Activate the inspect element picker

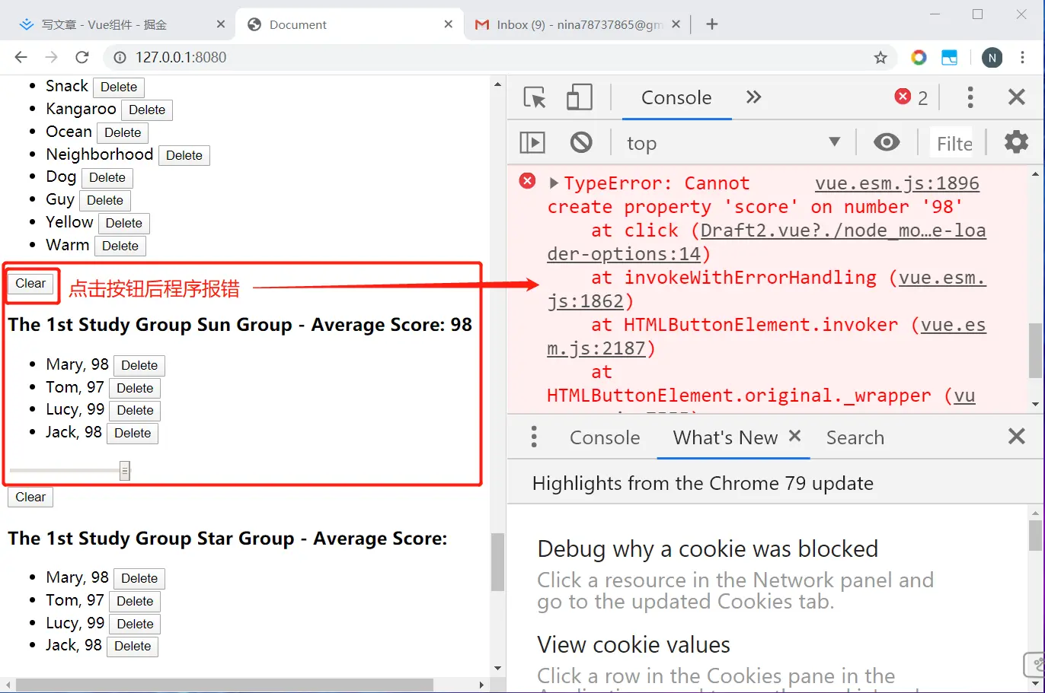[x=535, y=97]
